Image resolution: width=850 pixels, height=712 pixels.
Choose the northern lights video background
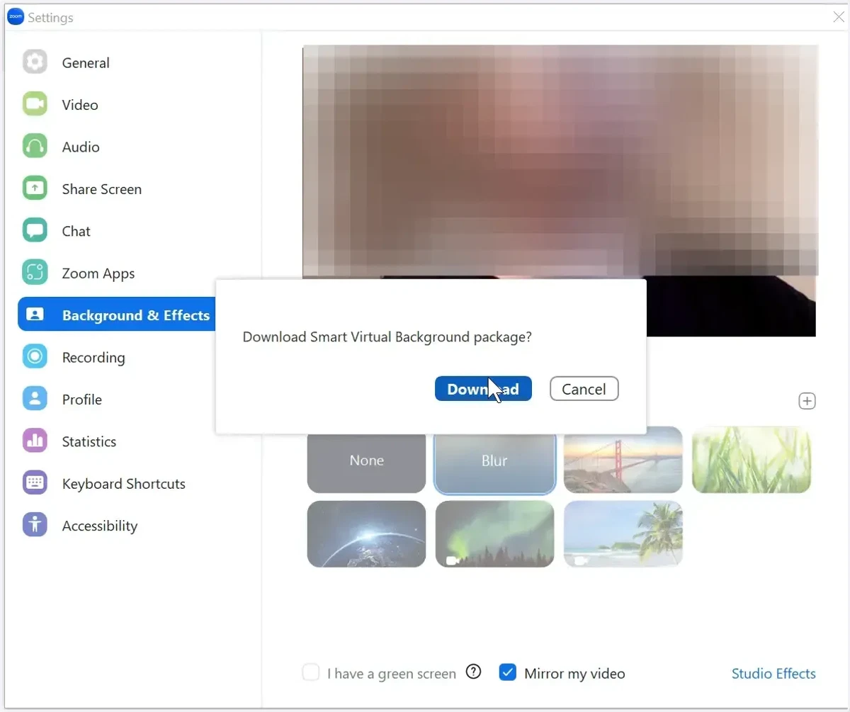point(494,534)
